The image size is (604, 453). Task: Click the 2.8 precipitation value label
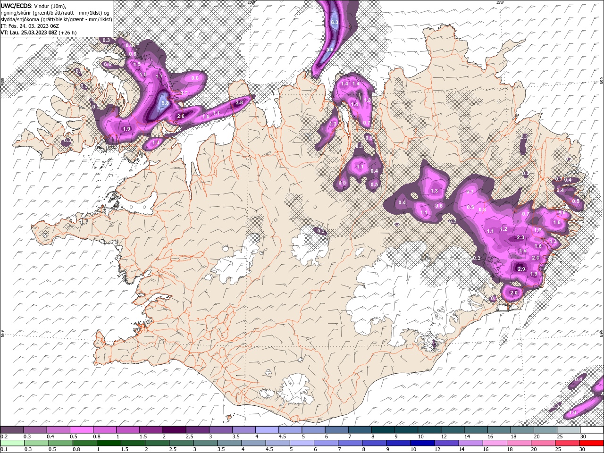coord(239,102)
